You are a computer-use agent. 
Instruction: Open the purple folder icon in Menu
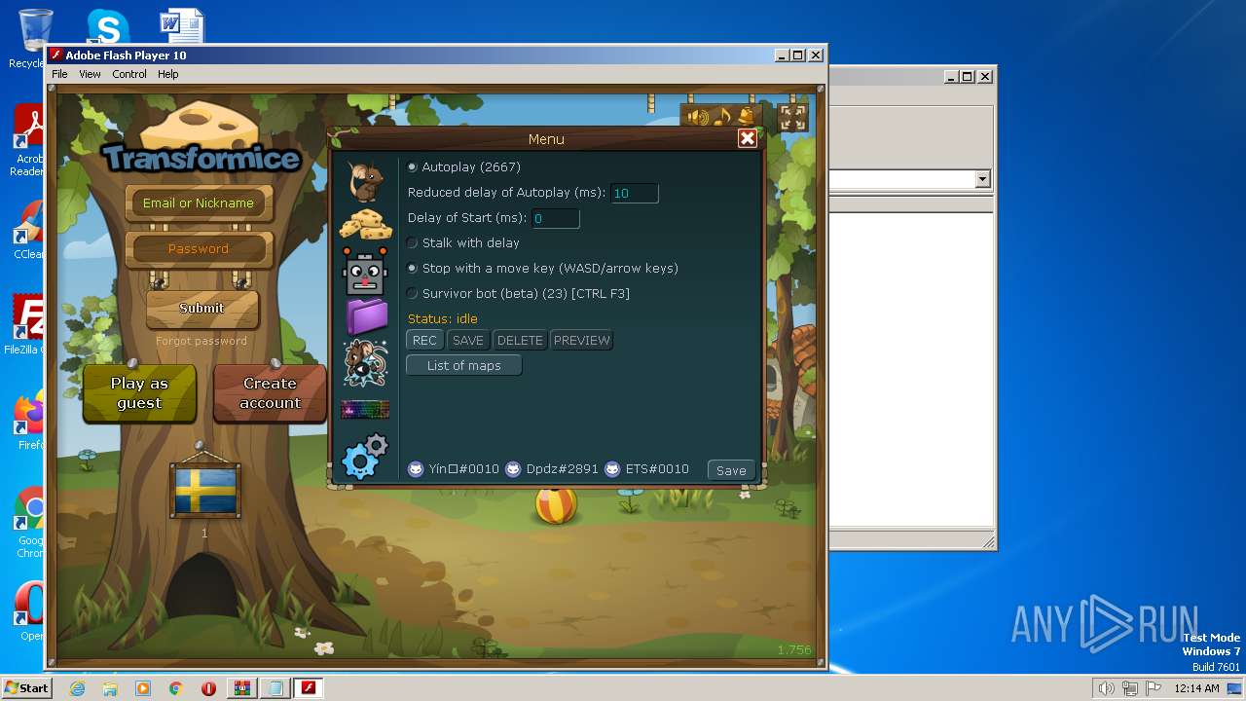pyautogui.click(x=366, y=316)
